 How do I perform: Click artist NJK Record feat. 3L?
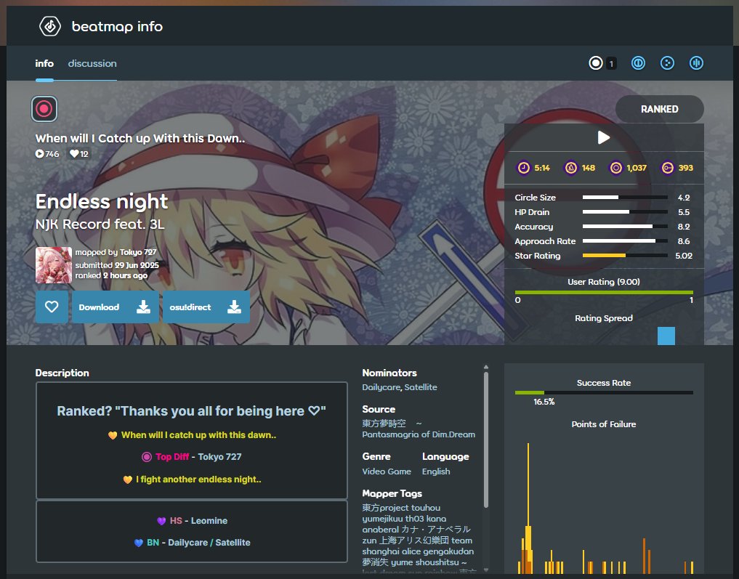point(100,224)
